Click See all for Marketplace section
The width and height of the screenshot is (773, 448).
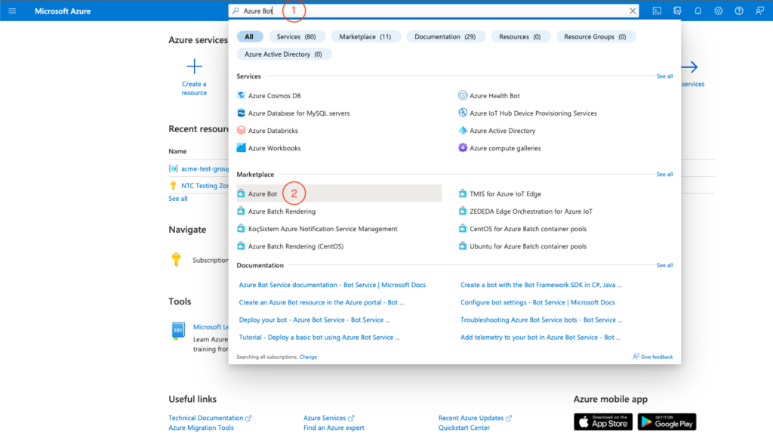pyautogui.click(x=664, y=175)
